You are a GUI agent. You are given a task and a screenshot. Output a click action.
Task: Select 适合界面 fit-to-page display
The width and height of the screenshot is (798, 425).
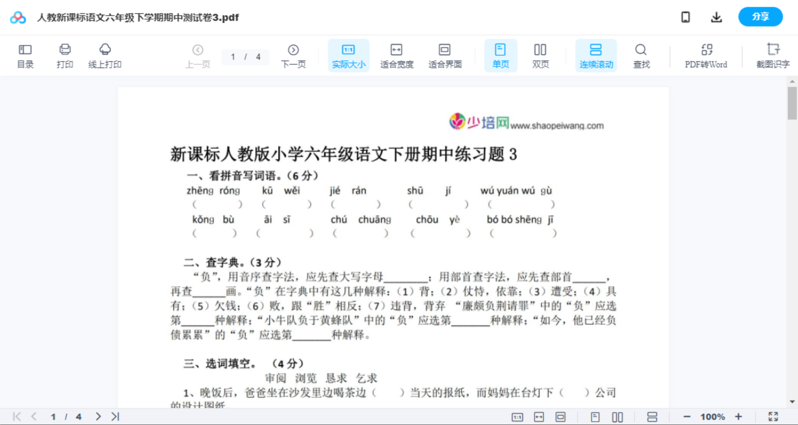click(x=445, y=55)
